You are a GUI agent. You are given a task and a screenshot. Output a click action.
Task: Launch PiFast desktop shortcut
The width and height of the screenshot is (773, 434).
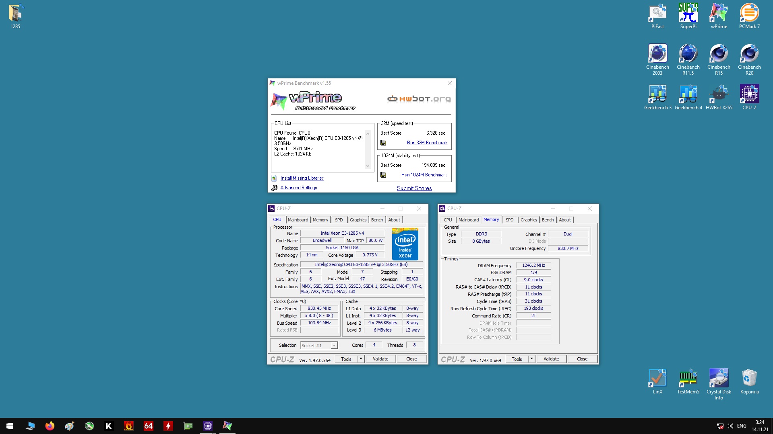tap(657, 16)
